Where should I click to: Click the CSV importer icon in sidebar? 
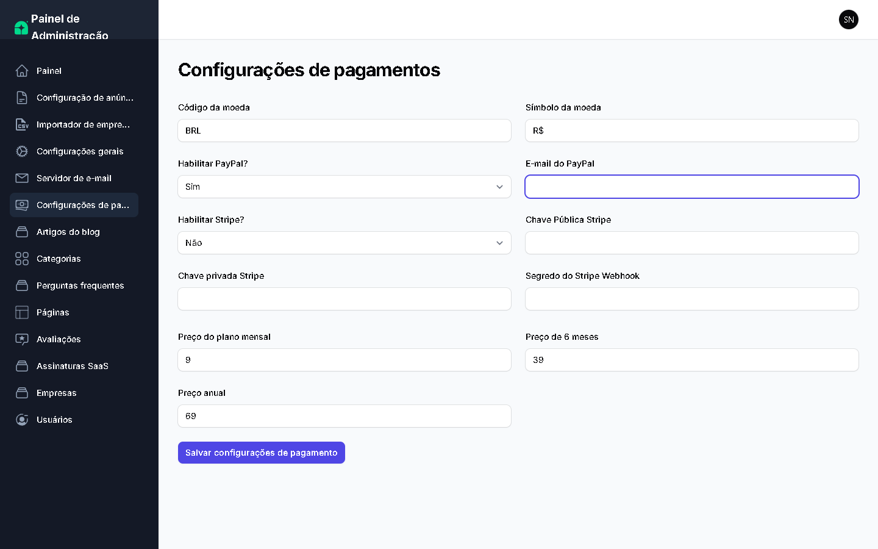coord(22,124)
